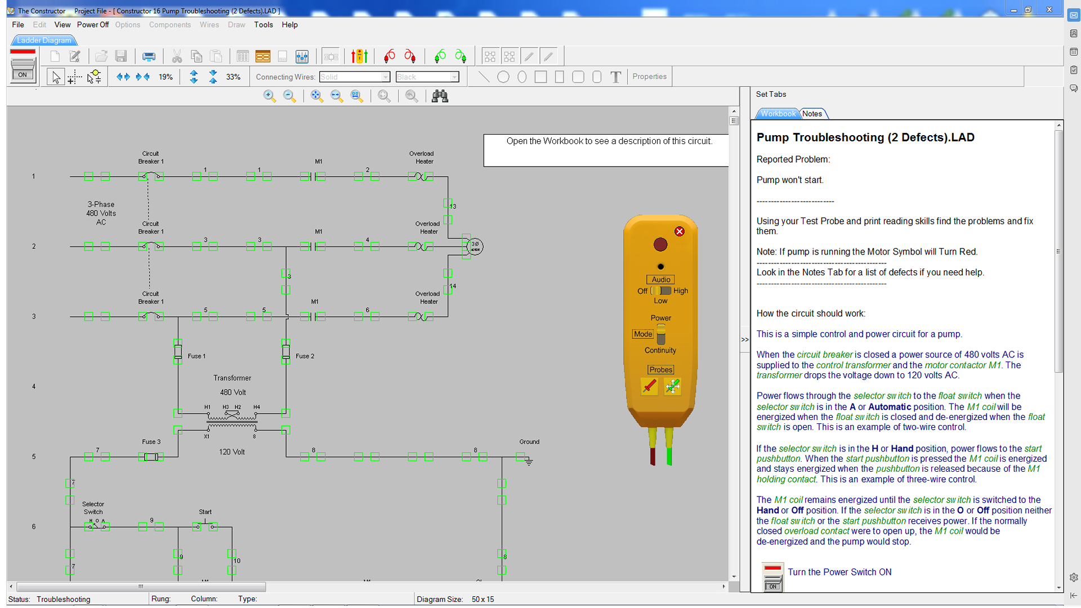Screen dimensions: 1081x608
Task: Select the green test probe
Action: (672, 386)
